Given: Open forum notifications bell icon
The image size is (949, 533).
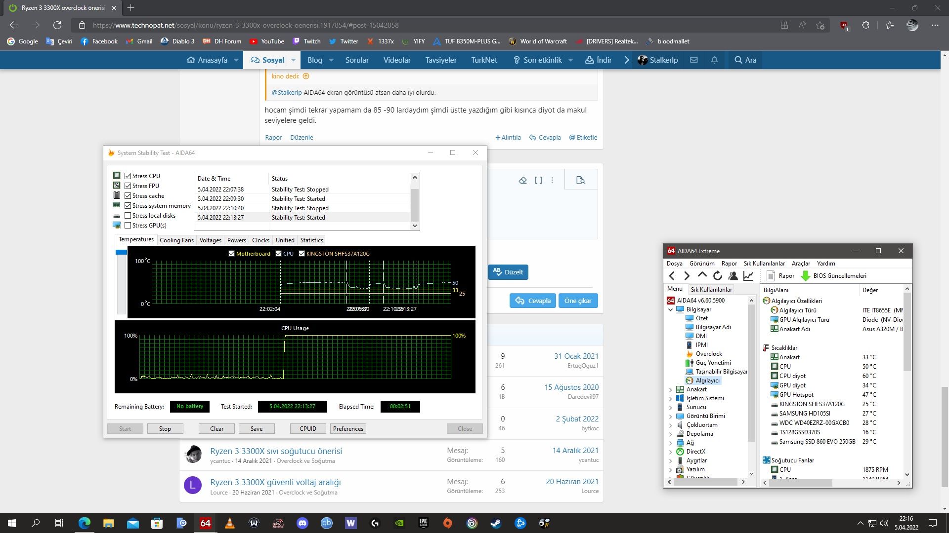Looking at the screenshot, I should tap(714, 60).
